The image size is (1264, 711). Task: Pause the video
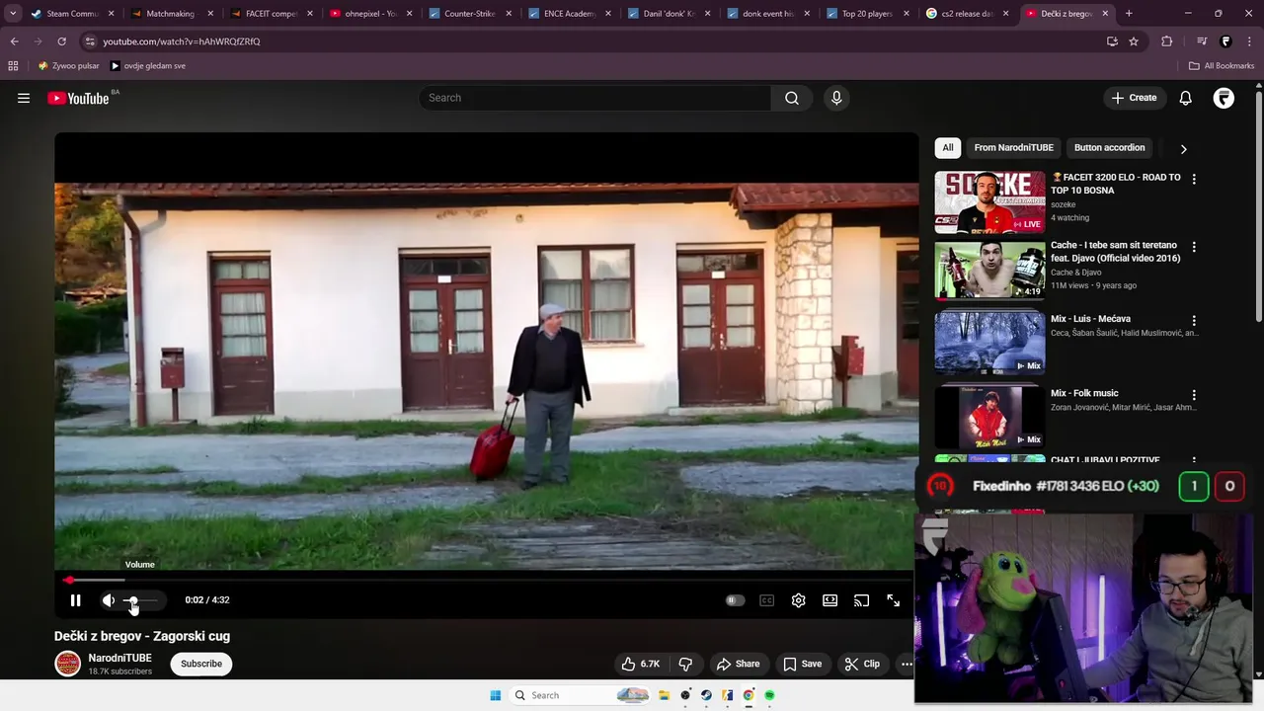[75, 600]
